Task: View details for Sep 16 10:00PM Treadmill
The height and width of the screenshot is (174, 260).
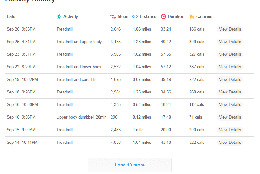Action: click(230, 104)
